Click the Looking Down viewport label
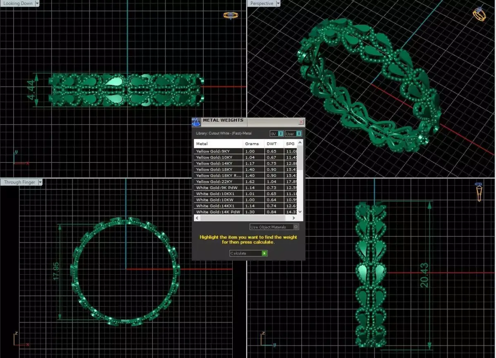Screen dimensions: 496x358 (18, 3)
